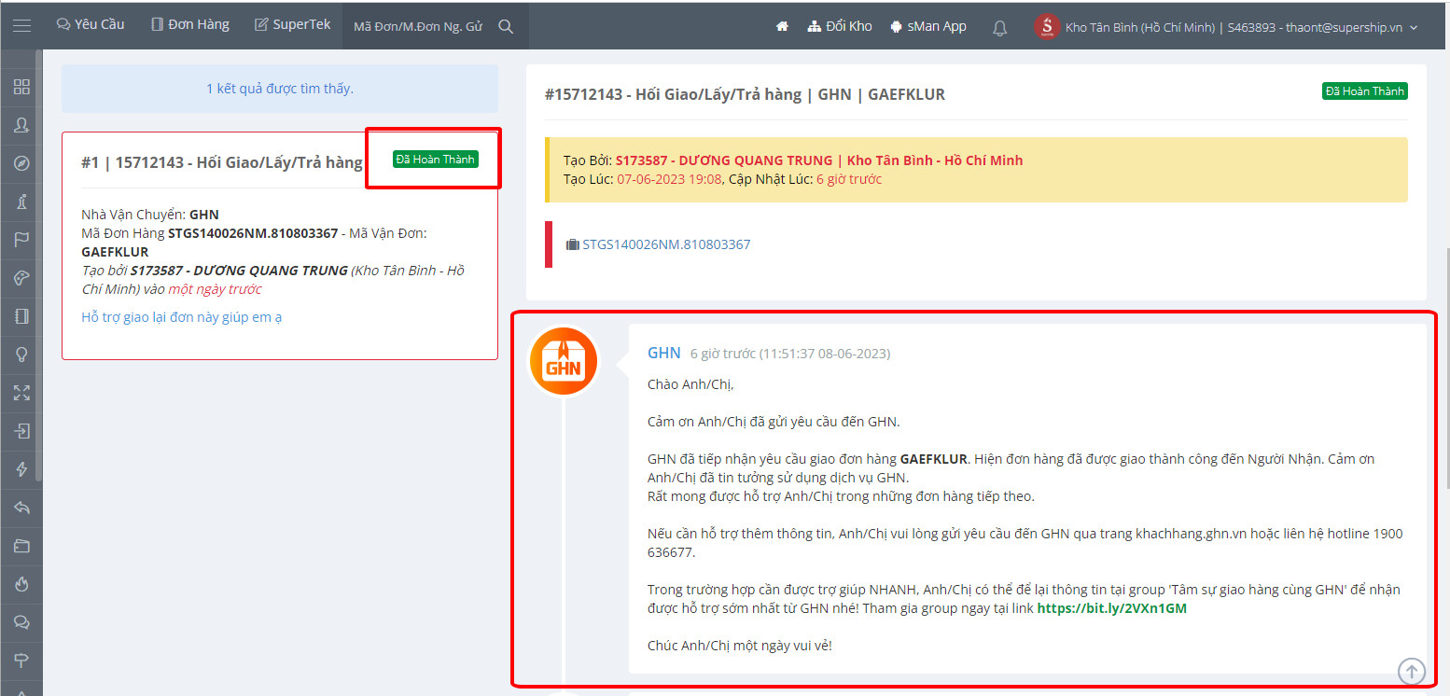
Task: Open the folder sidebar icon
Action: [x=21, y=546]
